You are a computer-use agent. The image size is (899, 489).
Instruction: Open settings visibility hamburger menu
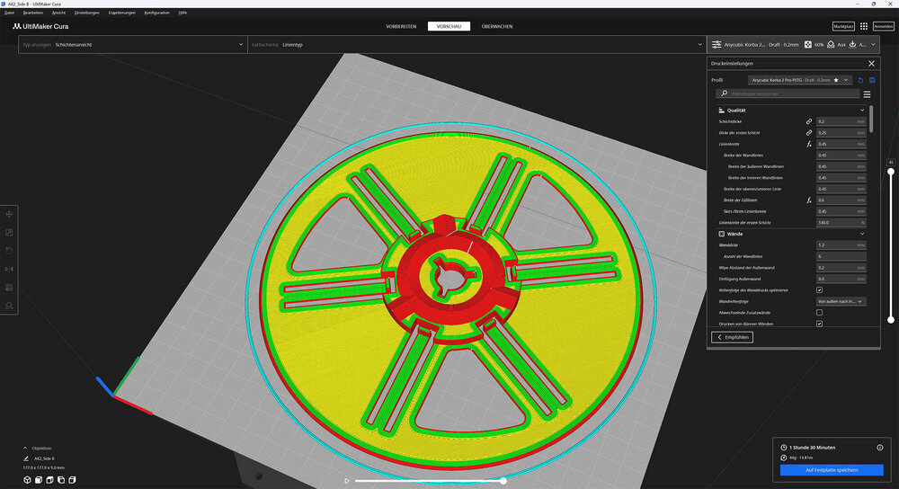pos(867,93)
